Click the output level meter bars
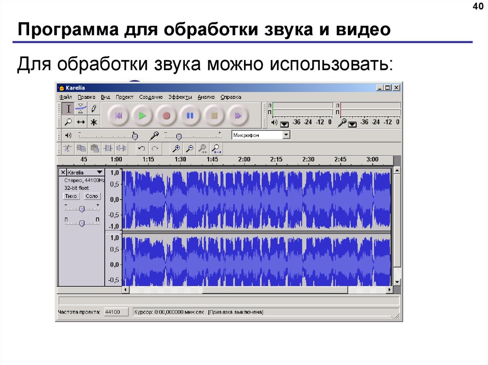Image resolution: width=488 pixels, height=365 pixels. [x=303, y=109]
